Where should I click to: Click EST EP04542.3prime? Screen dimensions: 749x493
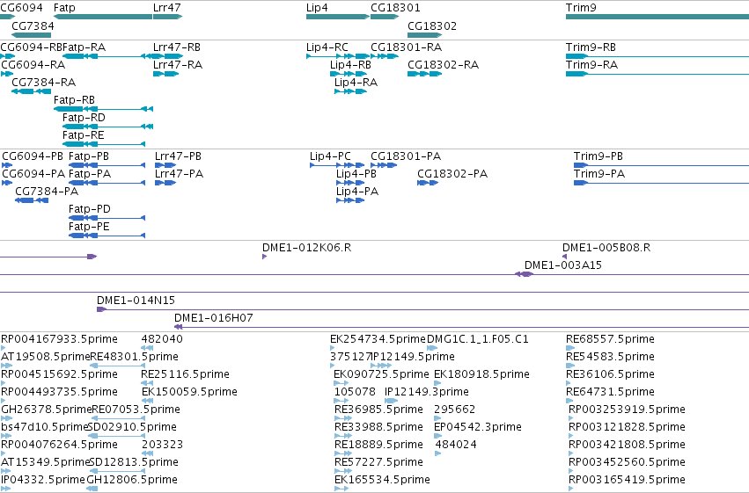(x=477, y=427)
